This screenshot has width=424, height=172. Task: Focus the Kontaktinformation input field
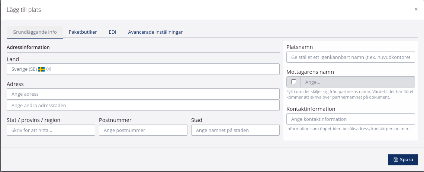tap(350, 119)
